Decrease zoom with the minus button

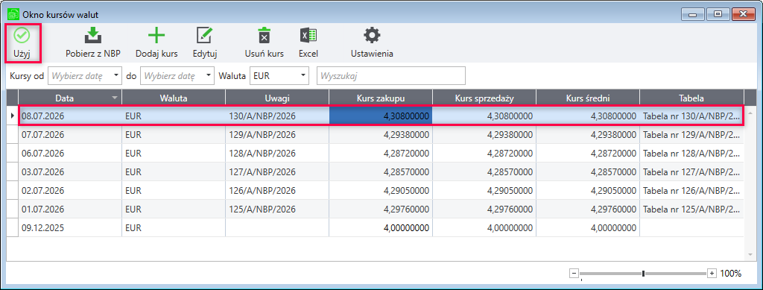(x=574, y=274)
